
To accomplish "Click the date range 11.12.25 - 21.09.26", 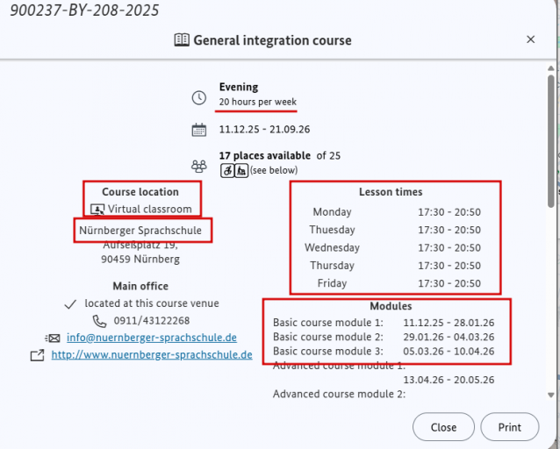I will 265,129.
